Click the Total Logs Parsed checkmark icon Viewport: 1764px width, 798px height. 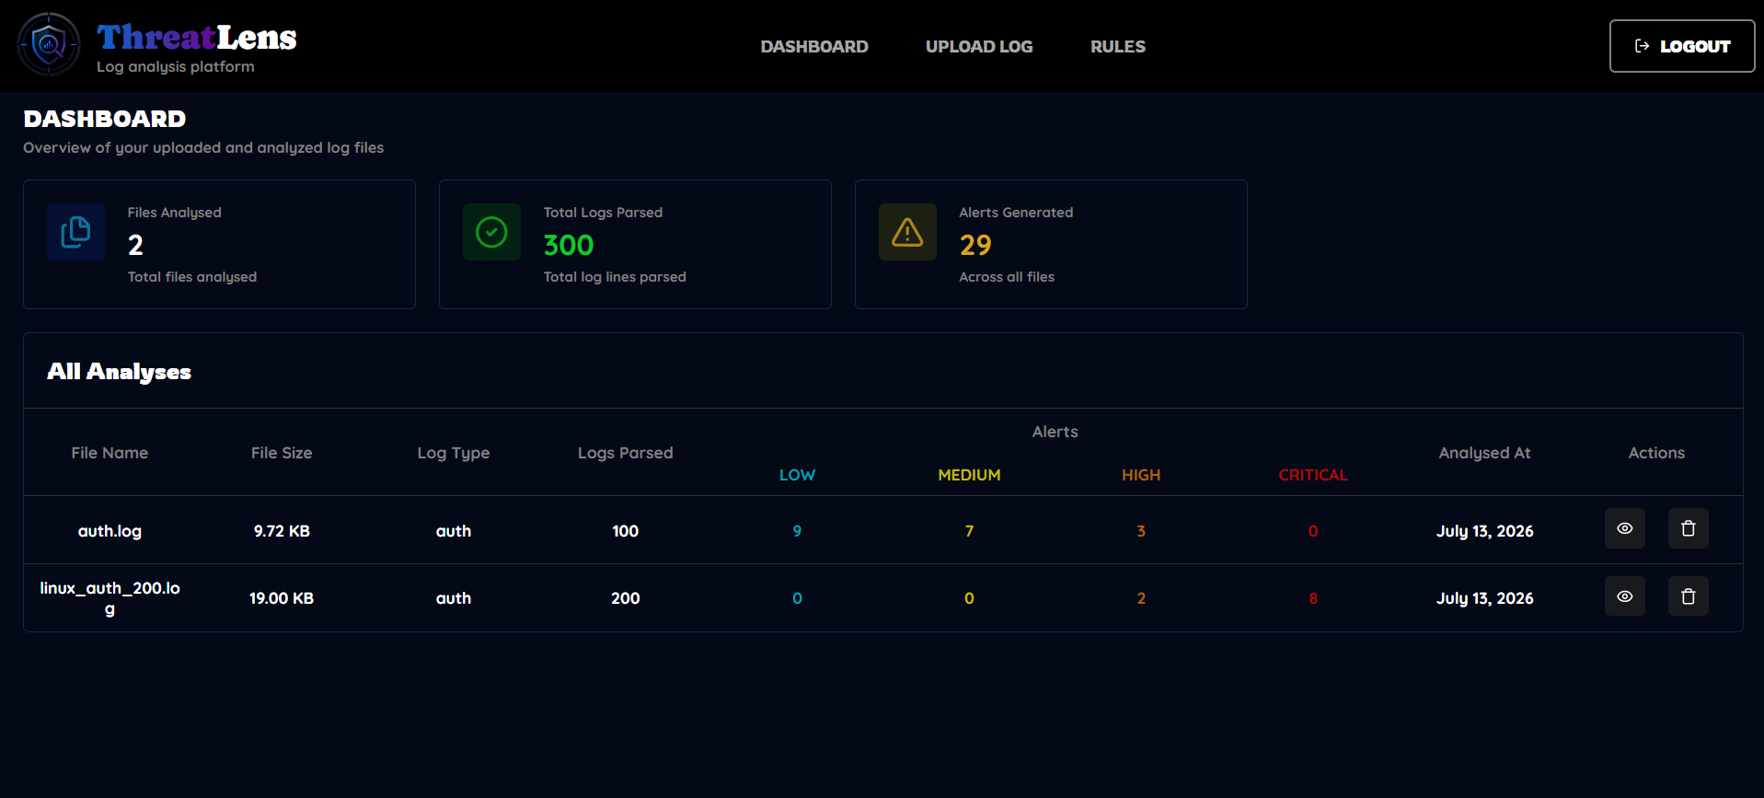pyautogui.click(x=491, y=232)
